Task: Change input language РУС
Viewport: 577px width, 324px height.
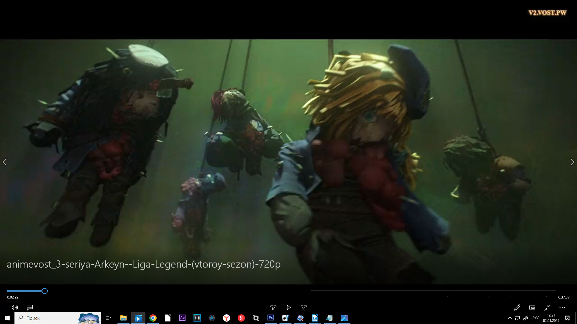Action: [536, 318]
